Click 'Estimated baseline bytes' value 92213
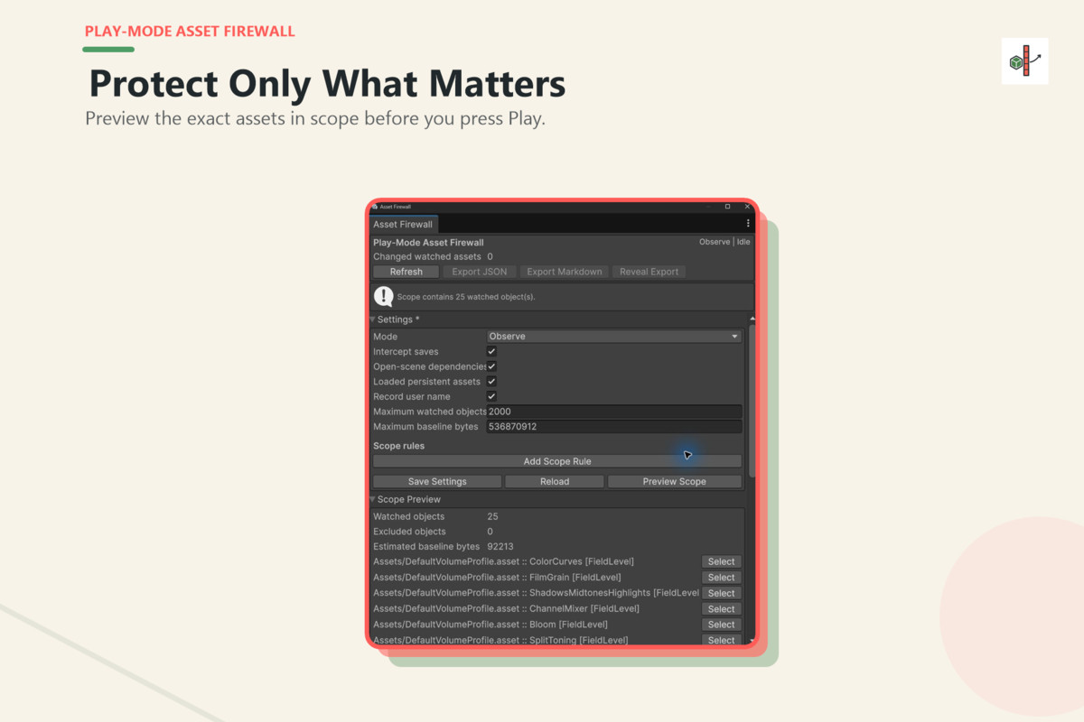 pyautogui.click(x=500, y=546)
